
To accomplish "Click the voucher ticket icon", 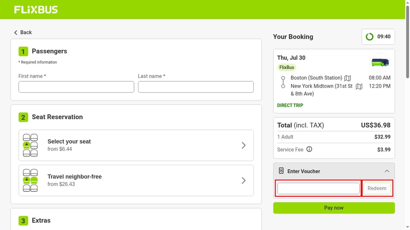I will (281, 171).
